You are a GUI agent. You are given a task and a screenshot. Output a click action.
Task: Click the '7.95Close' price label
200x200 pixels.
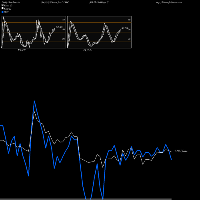tap(181, 151)
